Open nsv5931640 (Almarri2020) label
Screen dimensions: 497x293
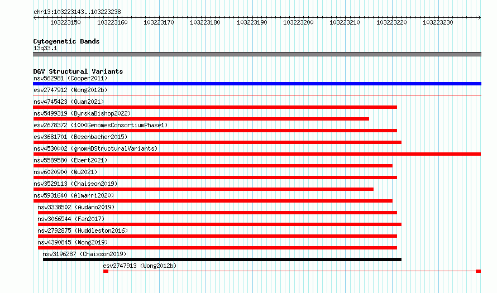click(74, 195)
